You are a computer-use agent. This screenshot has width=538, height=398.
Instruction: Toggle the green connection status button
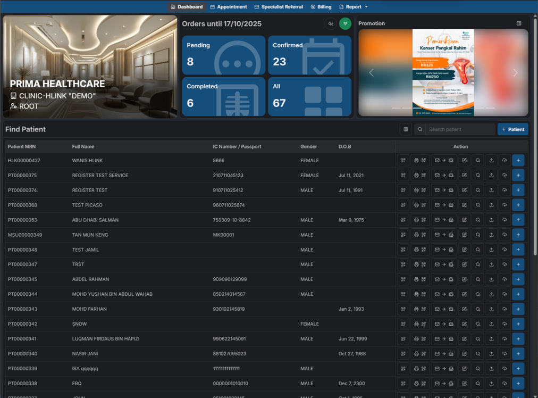pyautogui.click(x=345, y=23)
